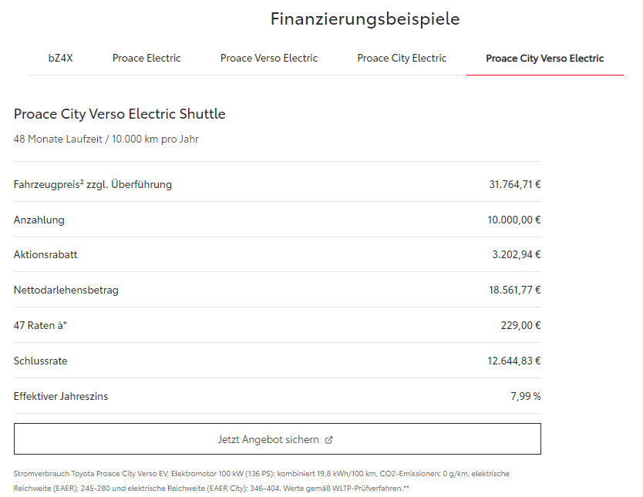Click the 229,00 € monthly rate value
Image resolution: width=643 pixels, height=497 pixels.
point(520,326)
